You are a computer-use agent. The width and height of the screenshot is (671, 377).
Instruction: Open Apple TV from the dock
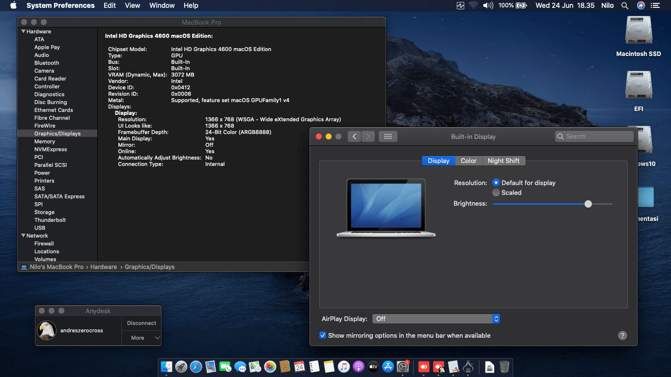[x=373, y=367]
